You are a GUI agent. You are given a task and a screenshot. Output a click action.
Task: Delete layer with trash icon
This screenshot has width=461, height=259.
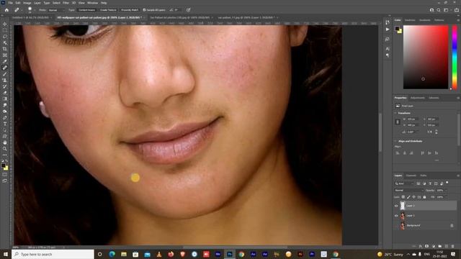coord(453,246)
